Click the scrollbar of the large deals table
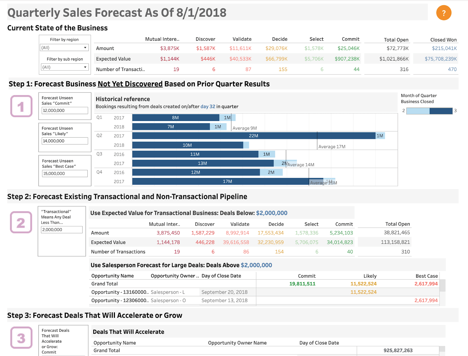 coord(443,286)
